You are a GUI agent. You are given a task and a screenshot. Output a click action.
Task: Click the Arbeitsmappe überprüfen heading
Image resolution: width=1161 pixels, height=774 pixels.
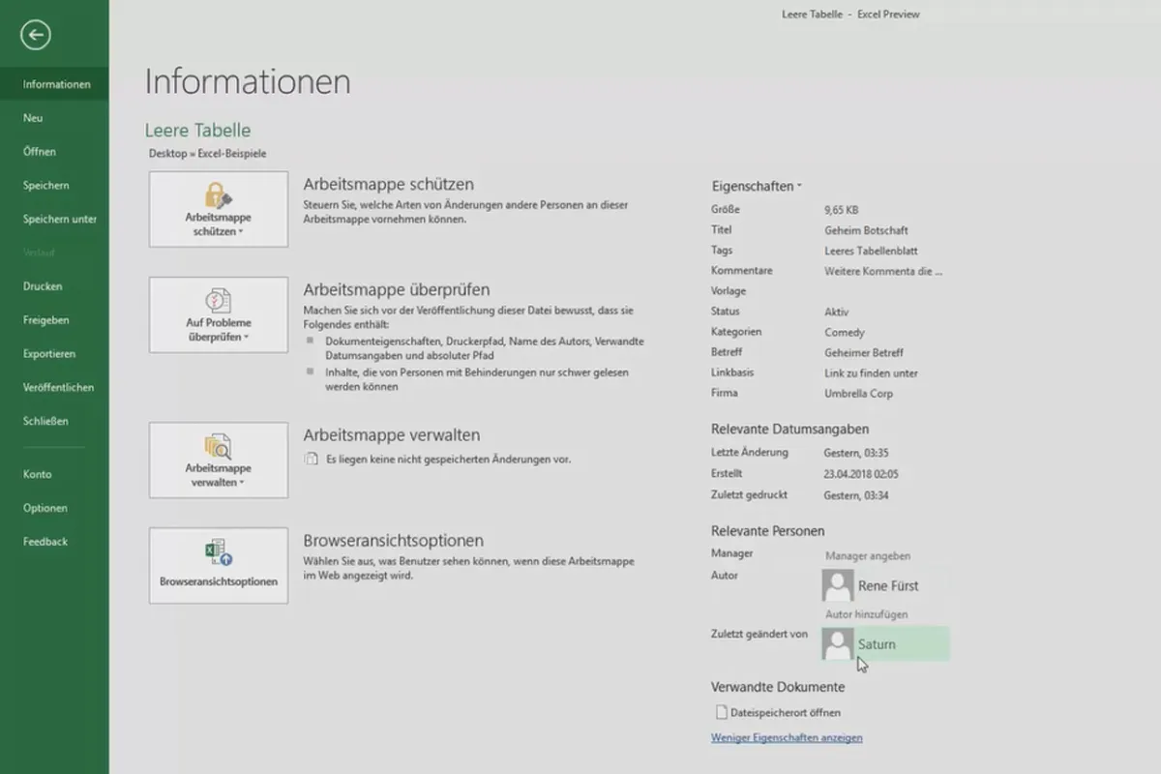tap(397, 289)
